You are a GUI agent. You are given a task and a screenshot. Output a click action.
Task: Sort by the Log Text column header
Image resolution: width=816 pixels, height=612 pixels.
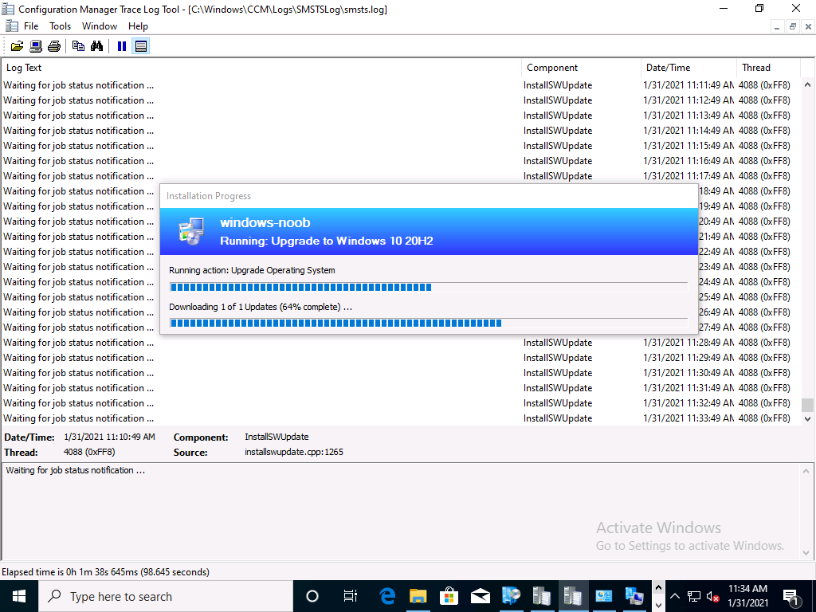tap(261, 68)
